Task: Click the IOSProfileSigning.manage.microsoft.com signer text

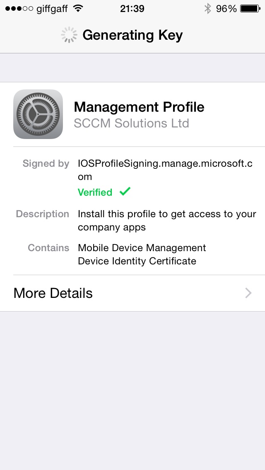Action: click(x=165, y=170)
